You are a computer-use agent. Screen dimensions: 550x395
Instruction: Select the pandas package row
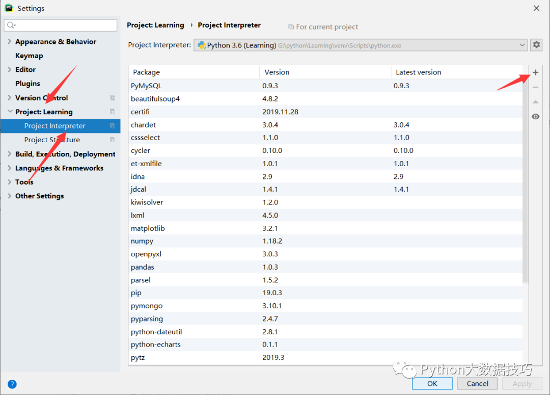click(x=325, y=267)
